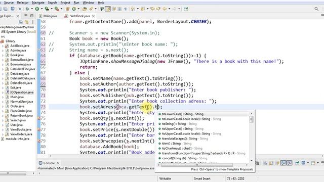Click the Open Type icon
The height and width of the screenshot is (182, 324).
tap(85, 9)
